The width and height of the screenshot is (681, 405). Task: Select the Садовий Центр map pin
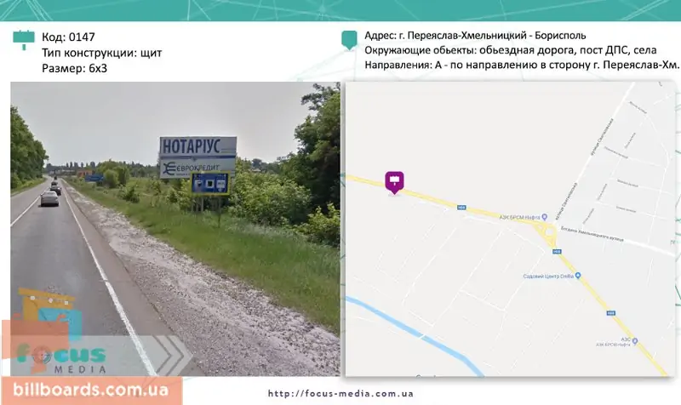click(578, 276)
